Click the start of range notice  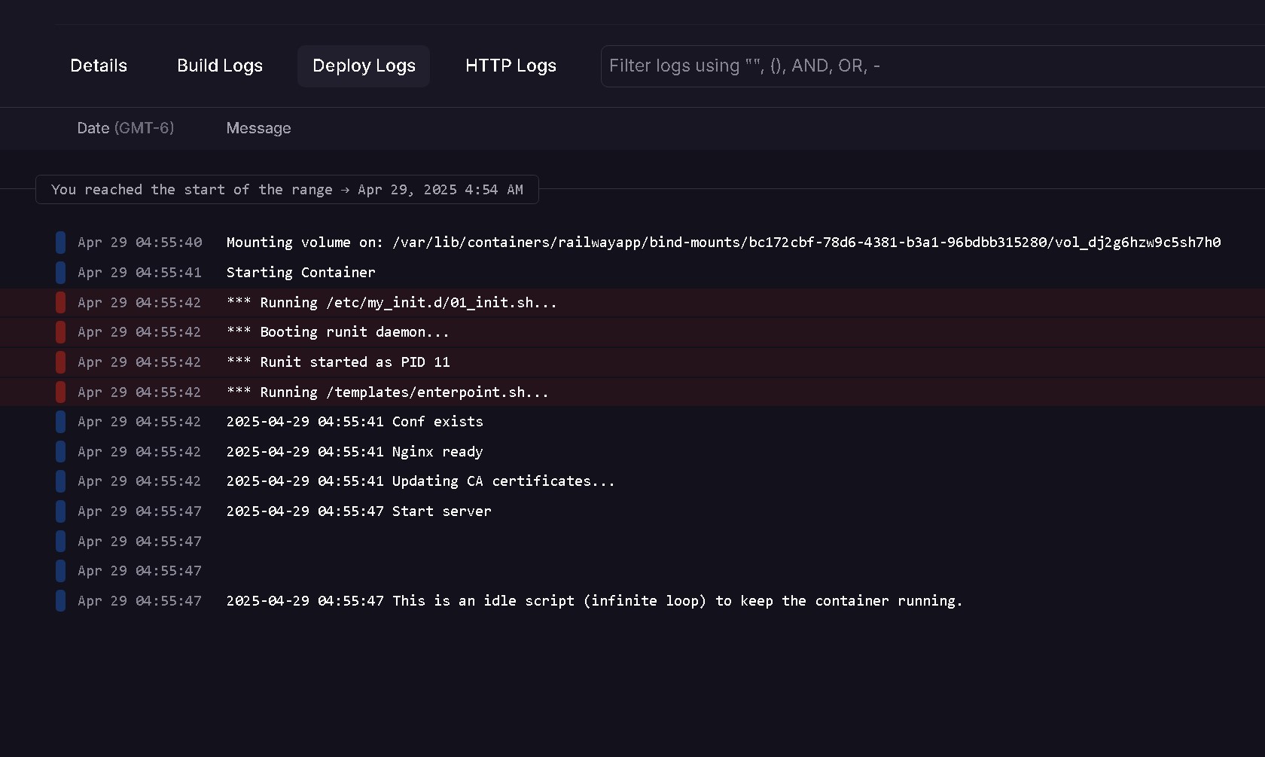point(287,190)
